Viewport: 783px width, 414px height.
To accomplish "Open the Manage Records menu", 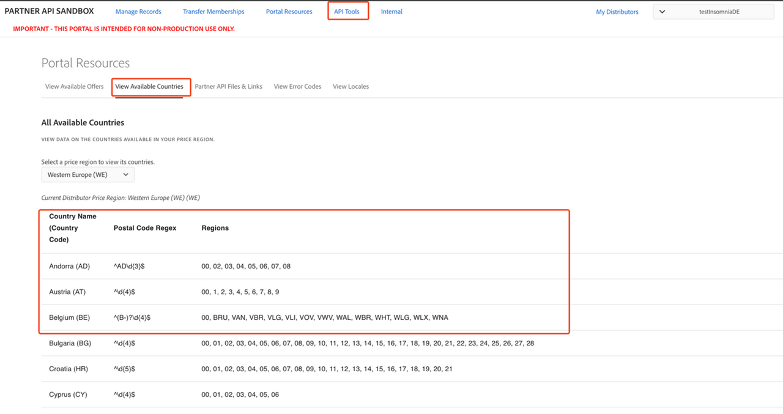I will [x=138, y=12].
